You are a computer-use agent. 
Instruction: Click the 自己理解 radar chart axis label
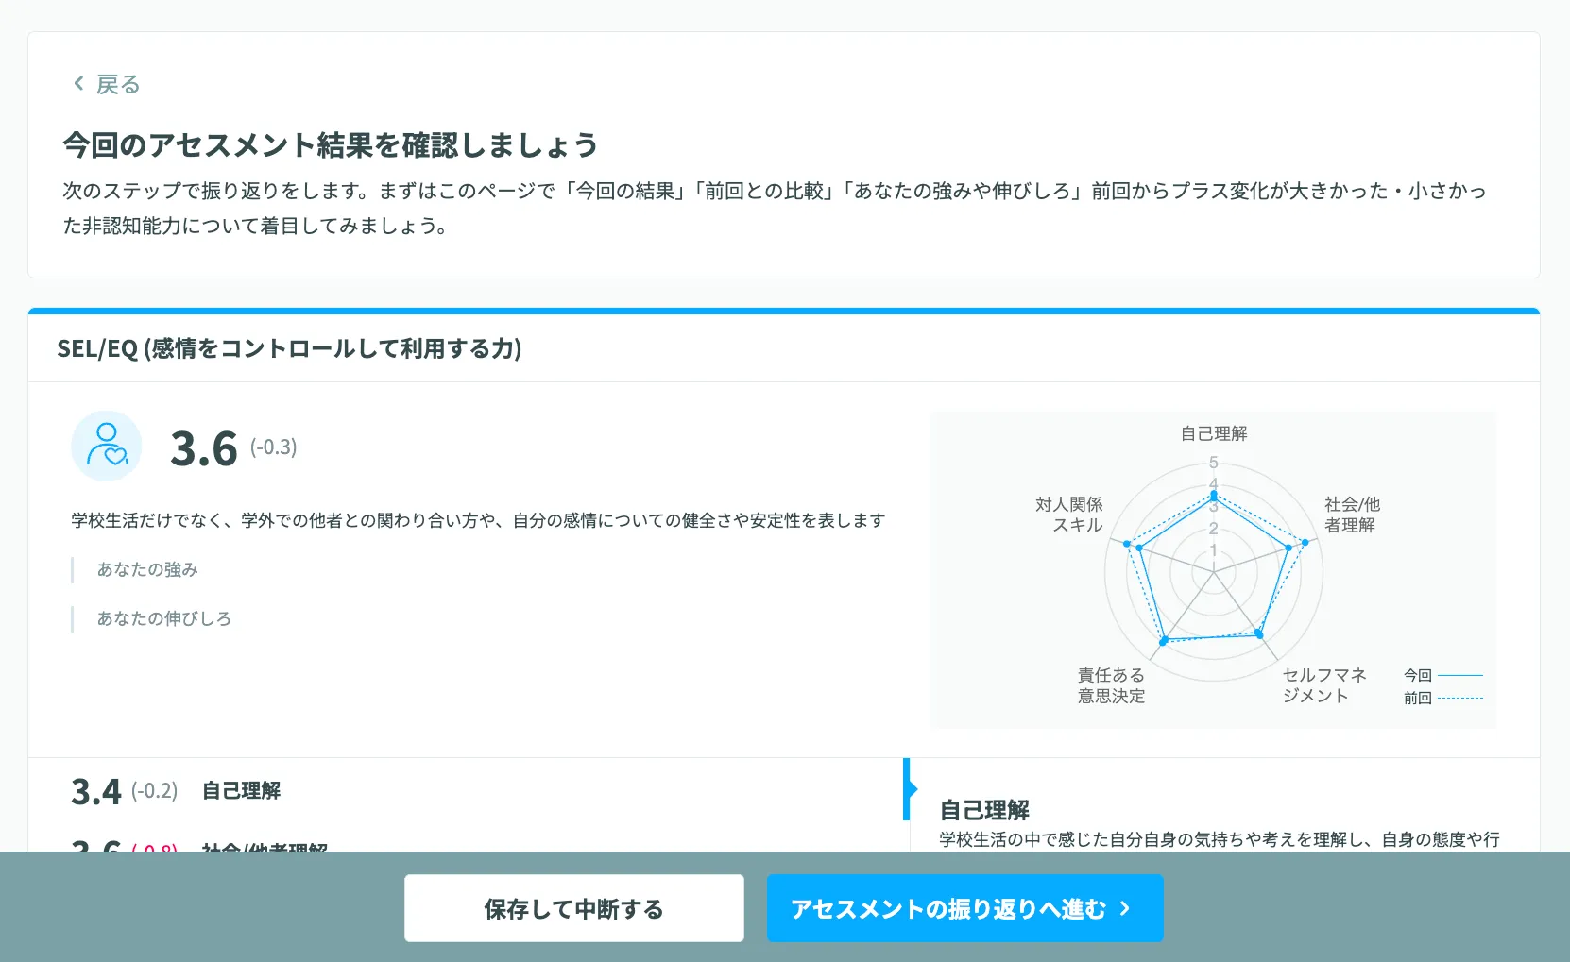click(x=1214, y=433)
